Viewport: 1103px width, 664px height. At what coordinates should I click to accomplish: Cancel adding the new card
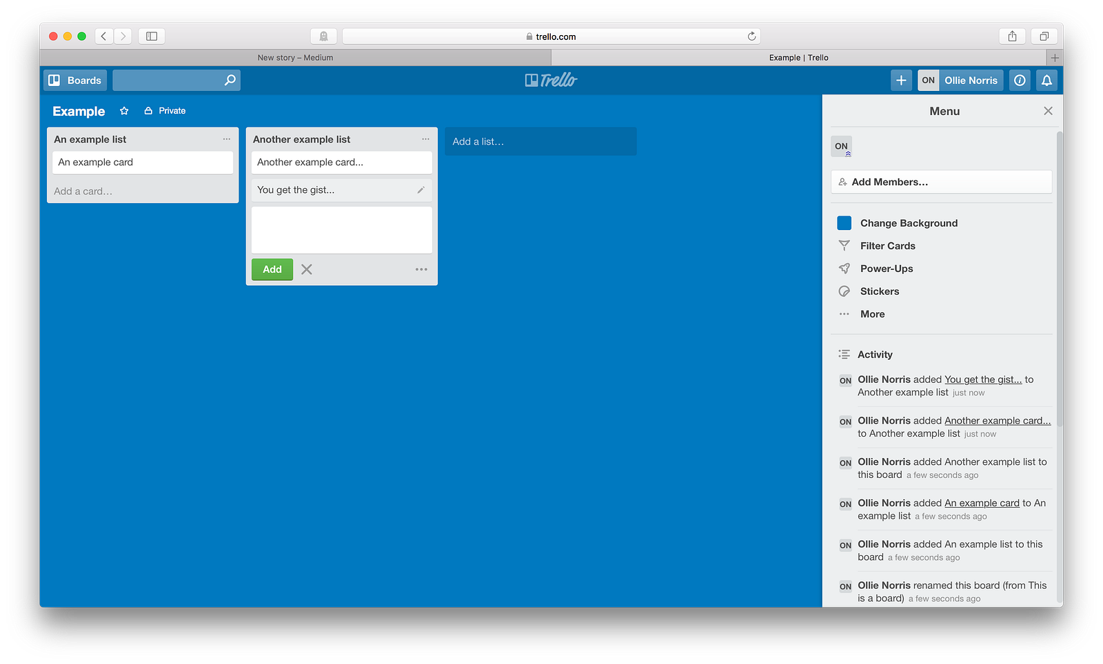tap(307, 269)
